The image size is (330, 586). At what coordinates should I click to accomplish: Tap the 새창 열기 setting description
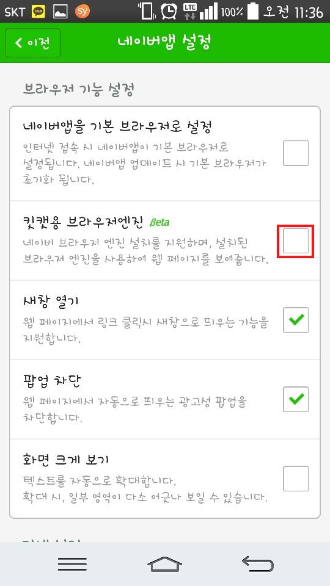point(145,330)
